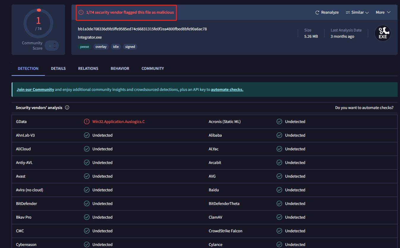This screenshot has height=248, width=400.
Task: Open the DETAILS tab
Action: pyautogui.click(x=58, y=68)
